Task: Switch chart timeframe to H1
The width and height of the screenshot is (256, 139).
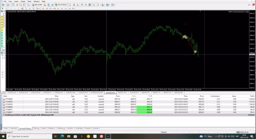Action: click(58, 8)
